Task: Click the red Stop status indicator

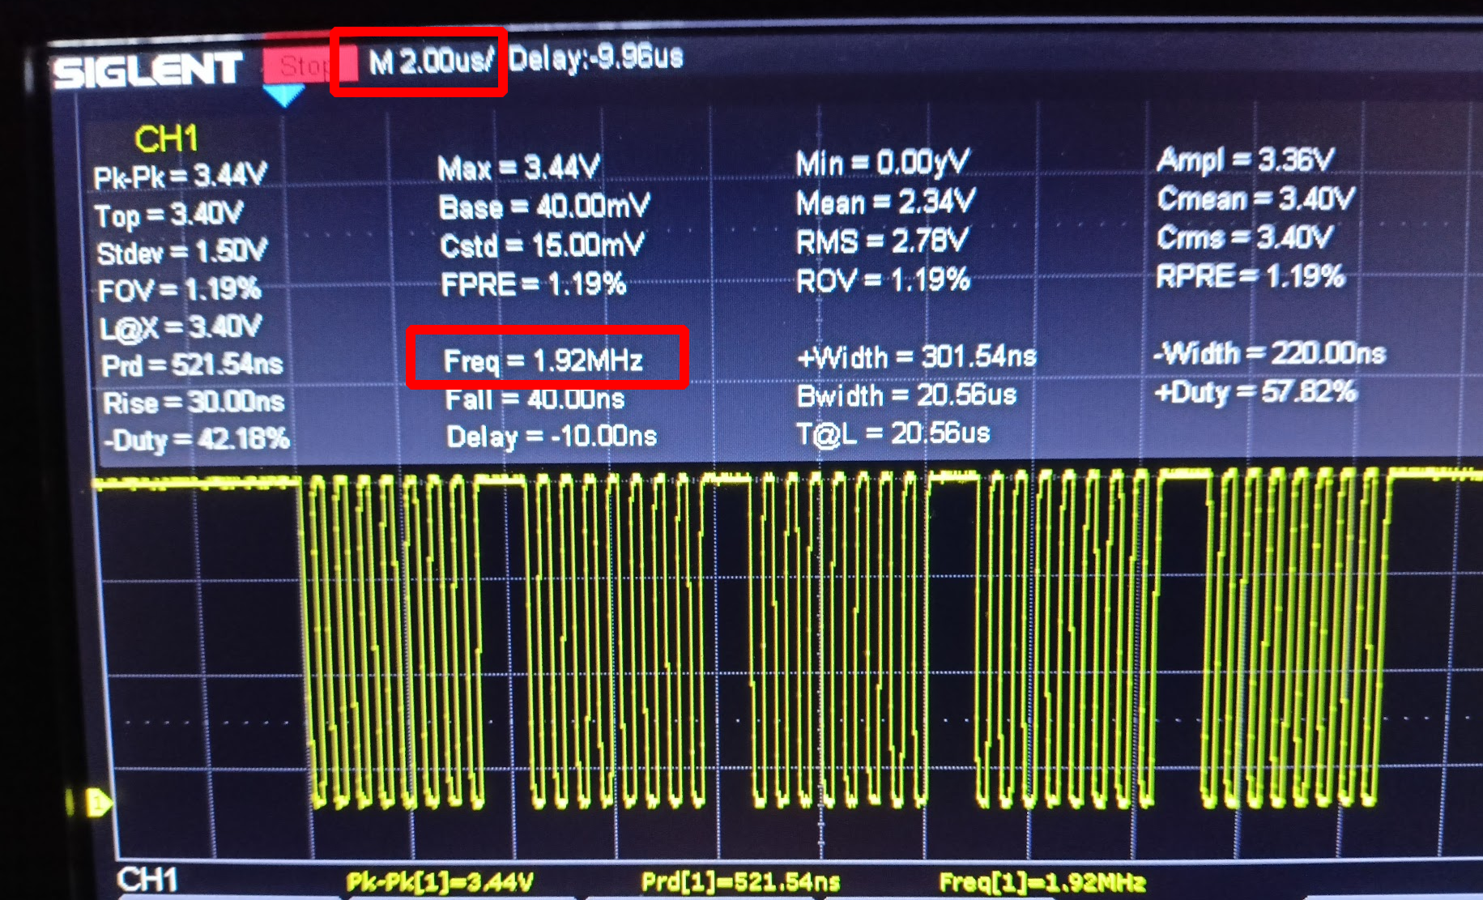Action: click(x=310, y=65)
